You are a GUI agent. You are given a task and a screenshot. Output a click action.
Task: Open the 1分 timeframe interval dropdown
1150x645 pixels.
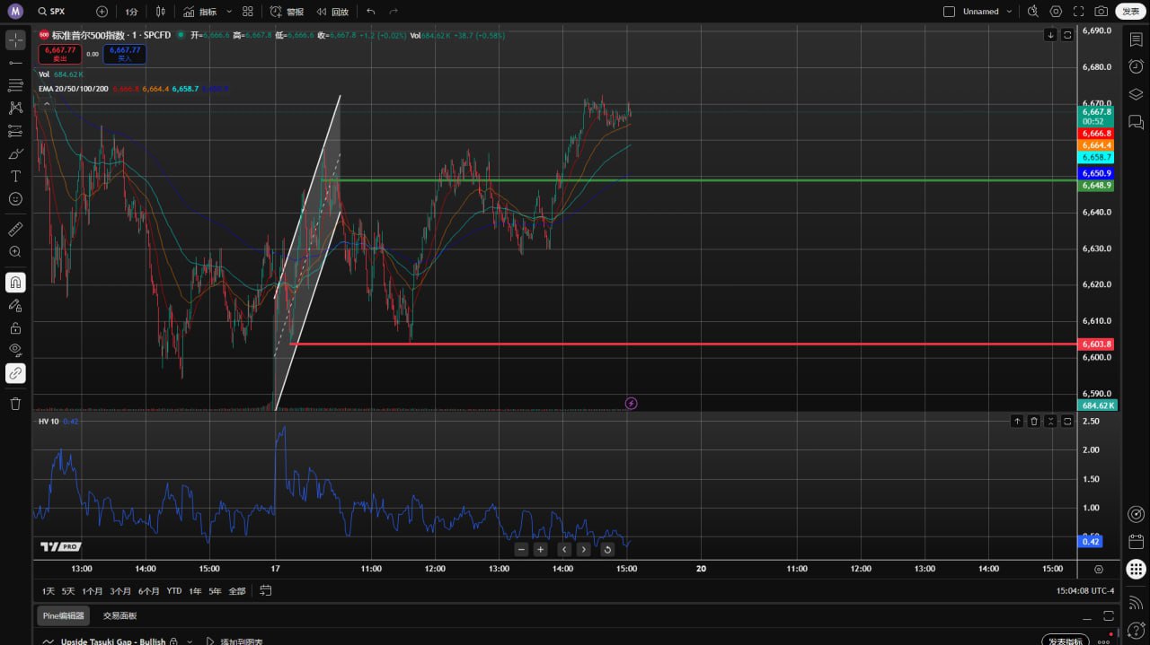tap(131, 12)
